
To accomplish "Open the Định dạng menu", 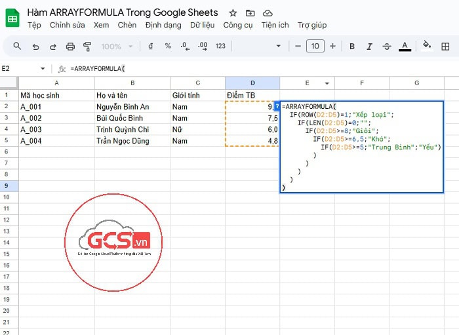I will [163, 25].
